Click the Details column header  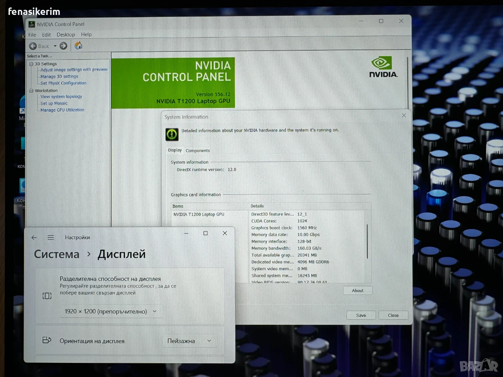[310, 206]
